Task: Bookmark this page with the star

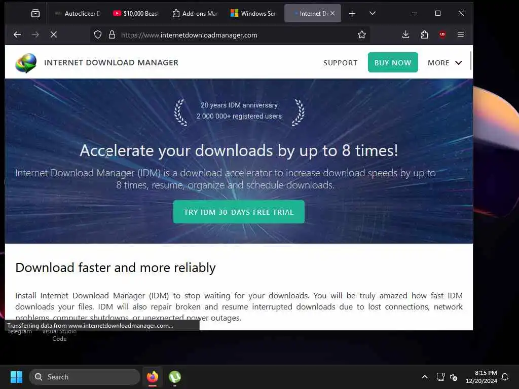Action: (x=362, y=35)
